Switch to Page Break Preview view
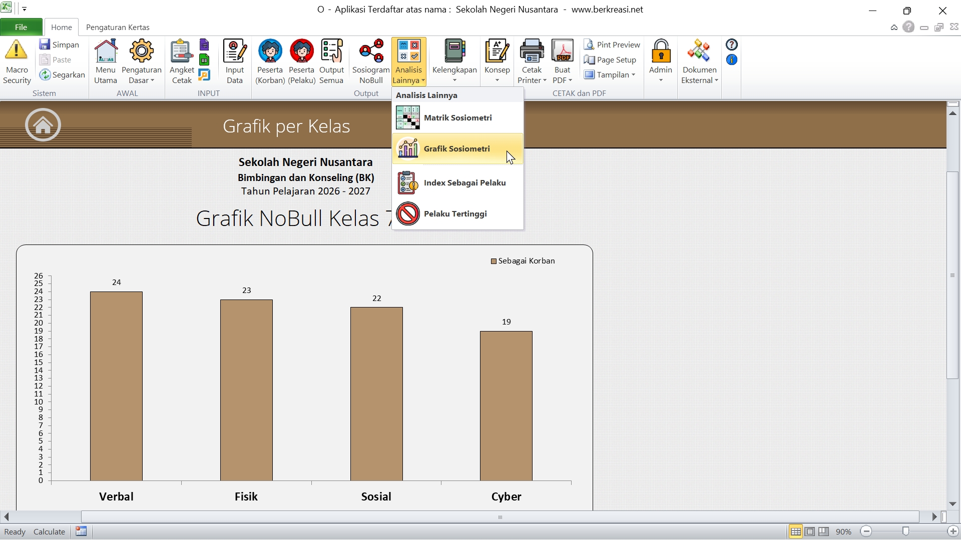 (824, 531)
